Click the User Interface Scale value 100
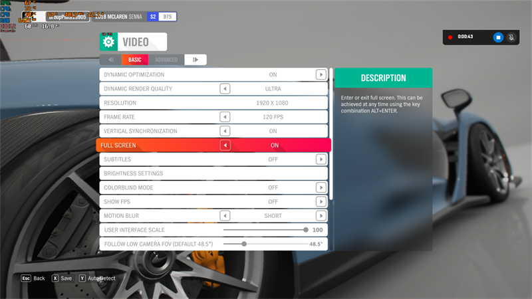Screen dimensions: 532x299 tap(318, 230)
